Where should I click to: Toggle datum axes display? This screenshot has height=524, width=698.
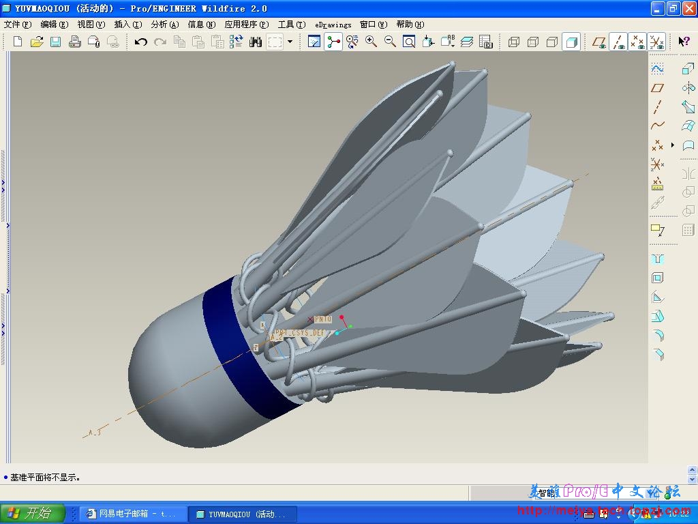pyautogui.click(x=618, y=42)
